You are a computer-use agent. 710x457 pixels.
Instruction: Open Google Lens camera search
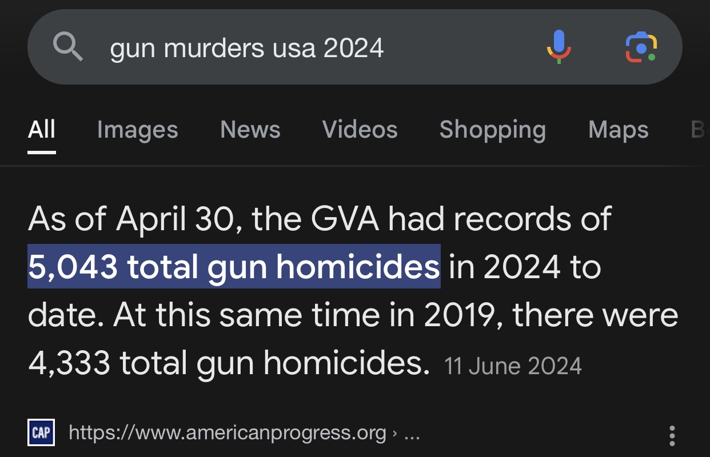click(641, 47)
